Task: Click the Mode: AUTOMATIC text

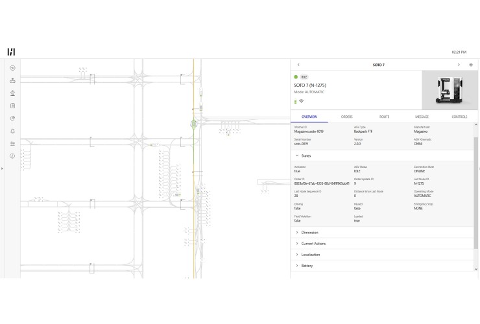Action: click(309, 92)
